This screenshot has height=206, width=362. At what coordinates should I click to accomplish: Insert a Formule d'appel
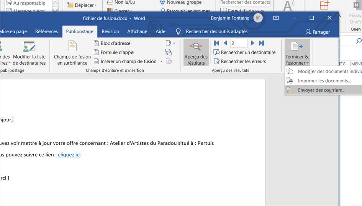pyautogui.click(x=114, y=52)
